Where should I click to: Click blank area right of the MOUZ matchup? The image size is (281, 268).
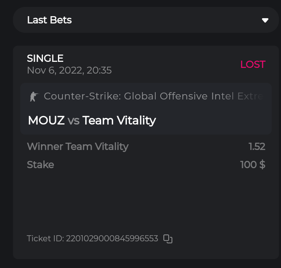[x=215, y=120]
